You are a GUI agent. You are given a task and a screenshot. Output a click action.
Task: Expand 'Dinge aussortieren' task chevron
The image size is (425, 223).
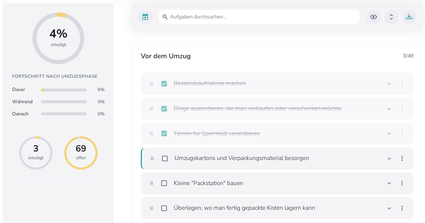point(389,109)
